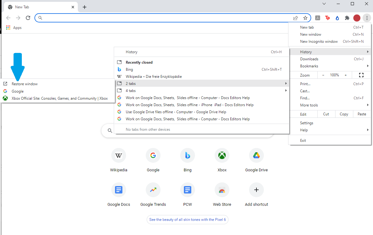The height and width of the screenshot is (235, 373).
Task: Reload the current page
Action: tap(28, 18)
